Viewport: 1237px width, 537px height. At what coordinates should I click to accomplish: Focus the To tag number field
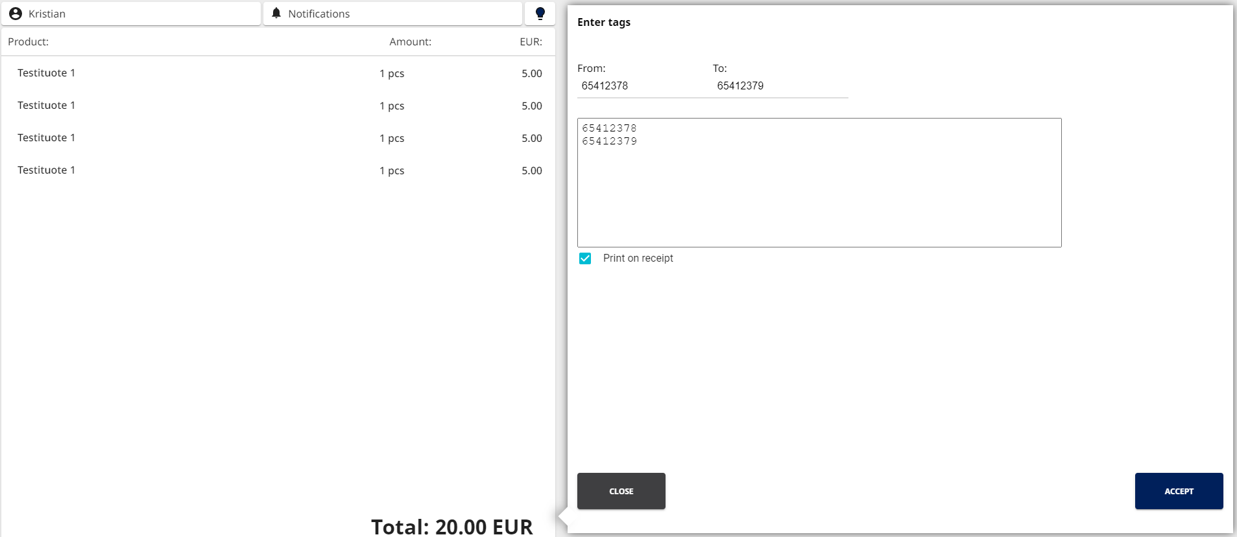point(778,86)
